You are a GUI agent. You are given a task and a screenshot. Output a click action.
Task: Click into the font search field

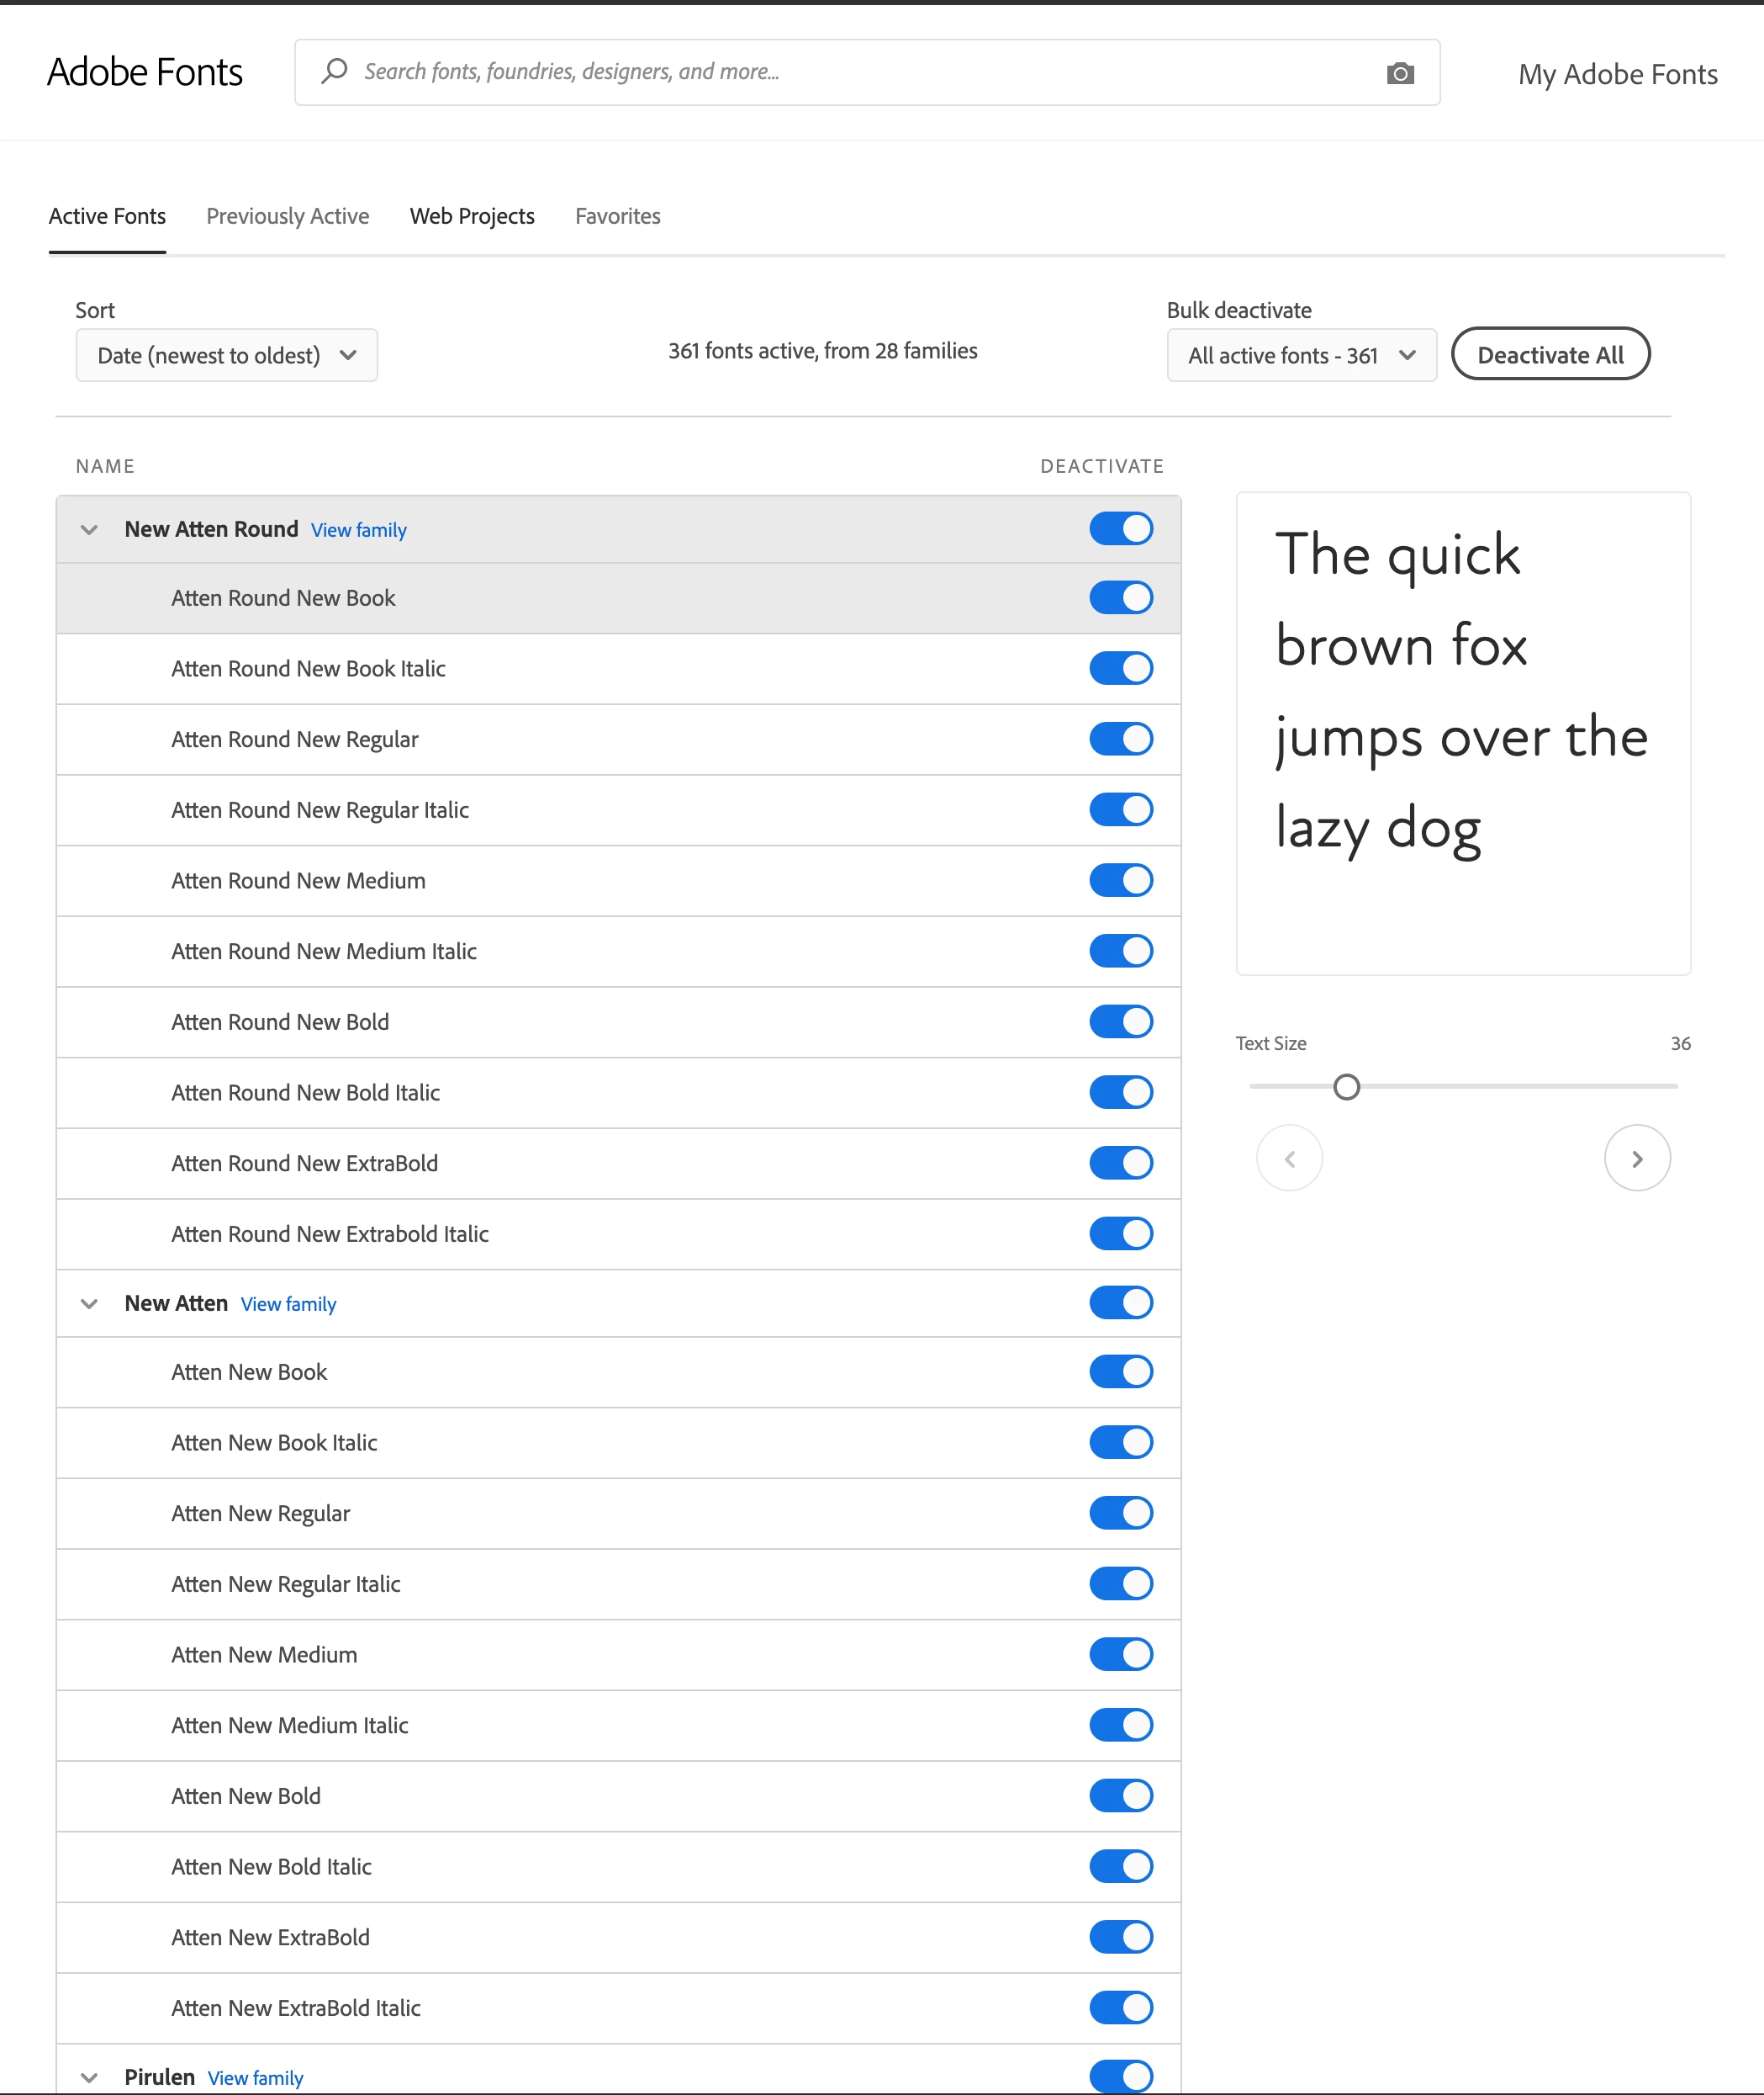[860, 72]
